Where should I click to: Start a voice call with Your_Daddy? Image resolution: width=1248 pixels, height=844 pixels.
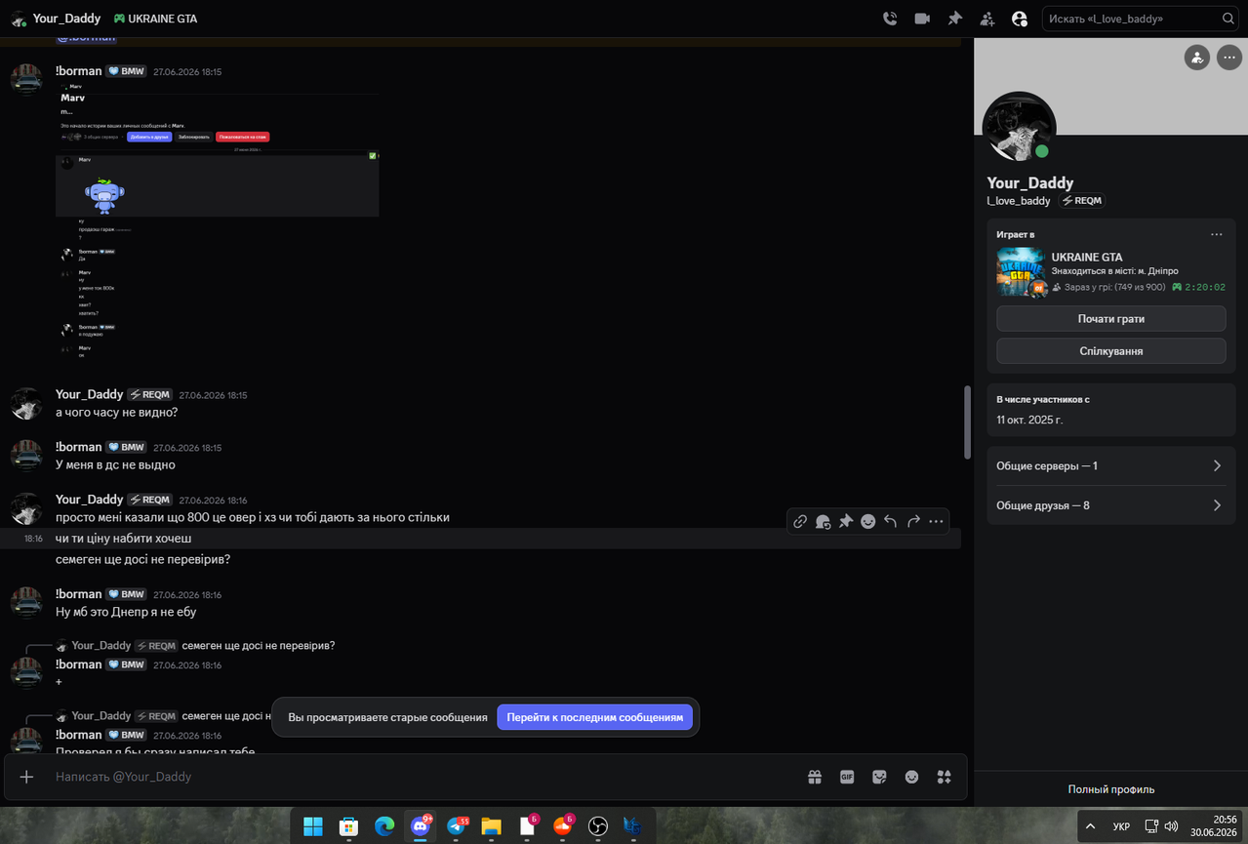(890, 19)
